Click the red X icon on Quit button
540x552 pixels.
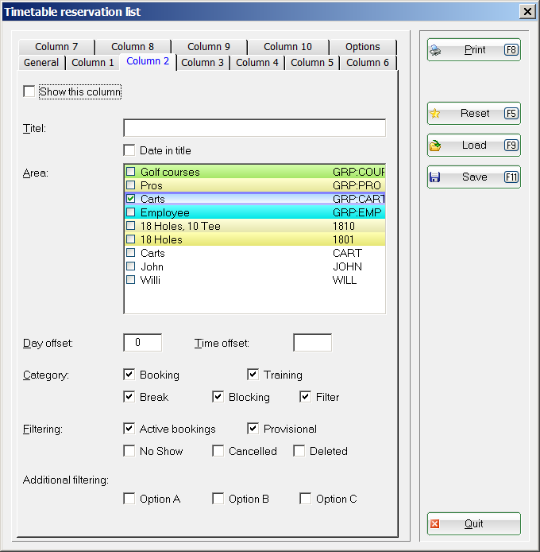(x=435, y=524)
